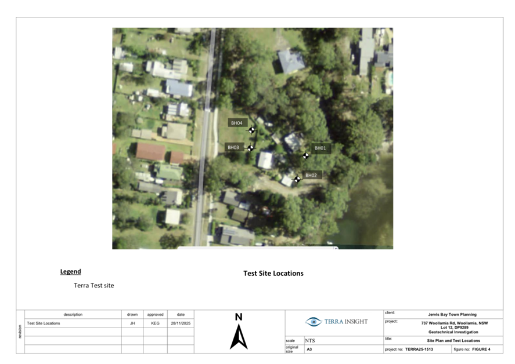Select the NTS scale value

(310, 341)
